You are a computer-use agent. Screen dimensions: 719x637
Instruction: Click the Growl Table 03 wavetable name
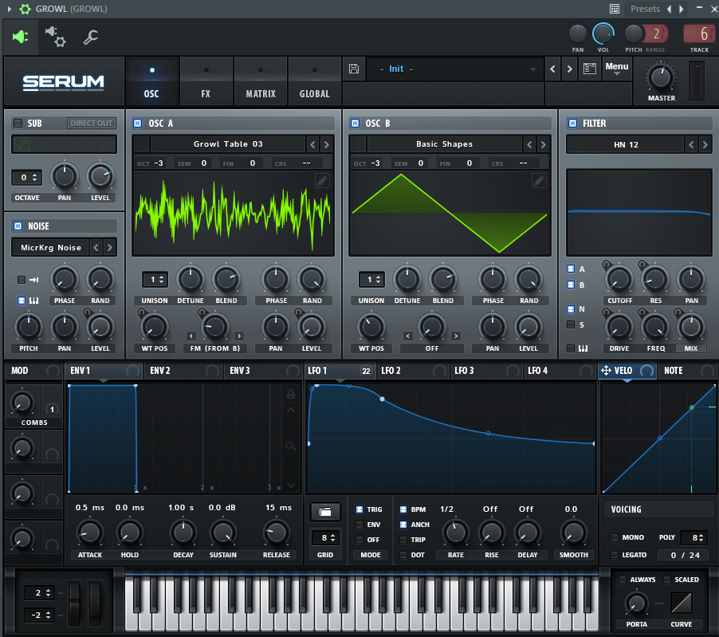point(228,144)
